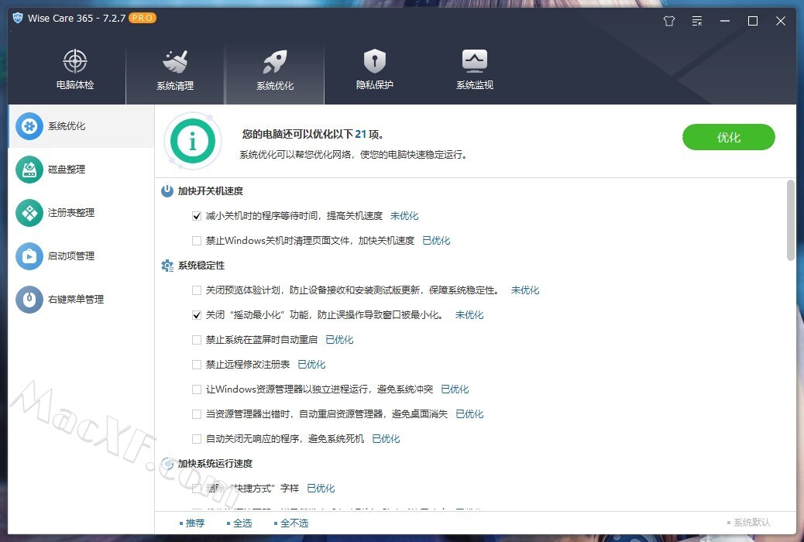Open the 注册表整理 registry defrag icon
Image resolution: width=804 pixels, height=542 pixels.
point(29,213)
